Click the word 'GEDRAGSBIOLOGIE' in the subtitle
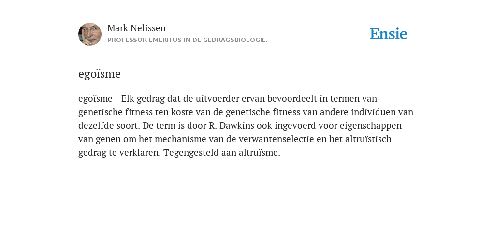The height and width of the screenshot is (247, 495). point(235,40)
